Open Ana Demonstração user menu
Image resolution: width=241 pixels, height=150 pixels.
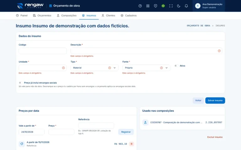click(x=209, y=6)
